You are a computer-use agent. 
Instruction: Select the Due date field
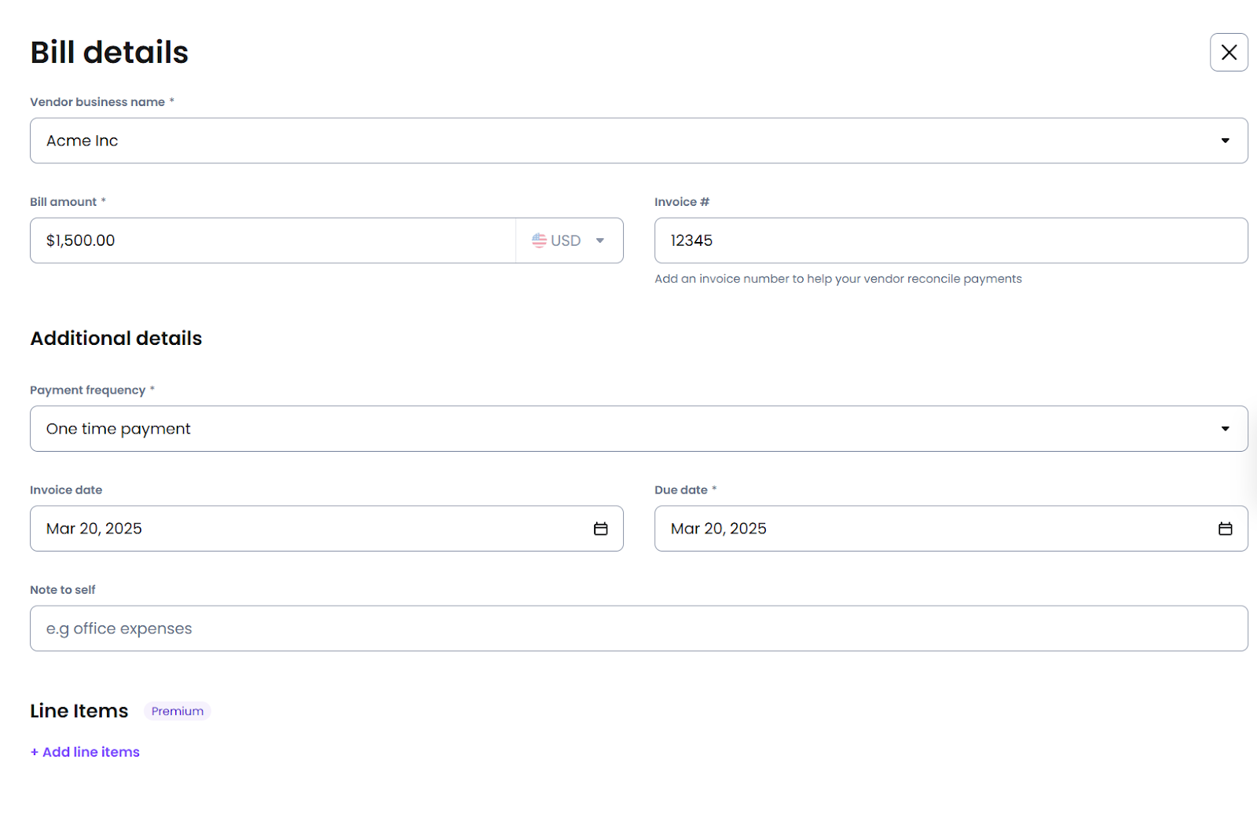(x=951, y=529)
